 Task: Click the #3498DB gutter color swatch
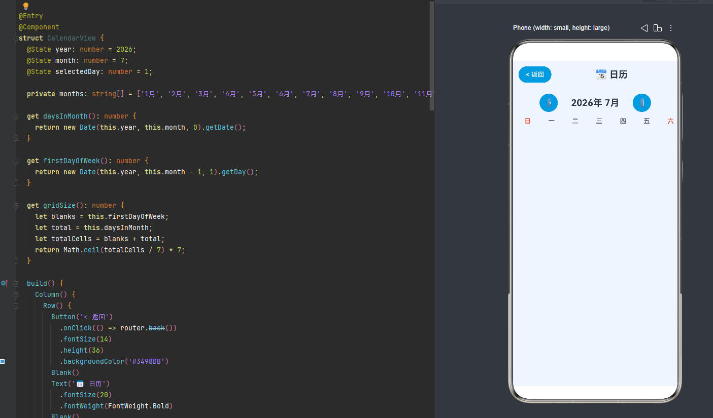click(3, 361)
